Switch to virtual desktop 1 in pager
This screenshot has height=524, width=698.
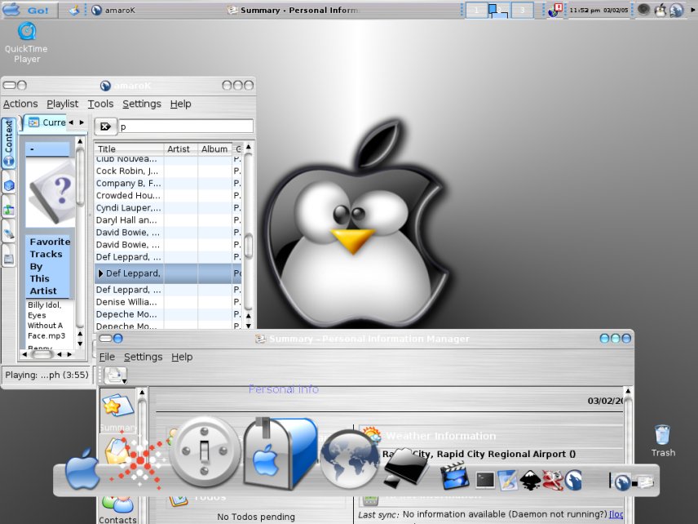pos(476,10)
